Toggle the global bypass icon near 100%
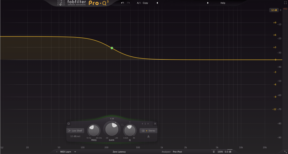Screen dimensions: 288x154 213,152
